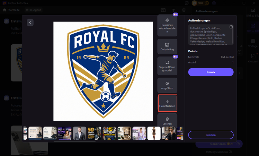
Task: Choose Superauflösungsmodell option
Action: click(x=167, y=66)
